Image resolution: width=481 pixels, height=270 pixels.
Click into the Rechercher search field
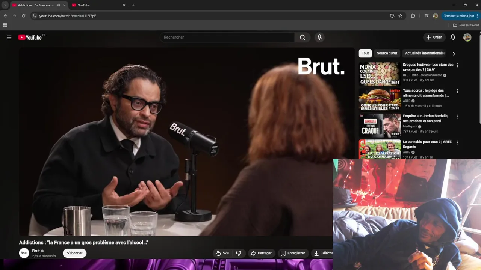point(227,37)
